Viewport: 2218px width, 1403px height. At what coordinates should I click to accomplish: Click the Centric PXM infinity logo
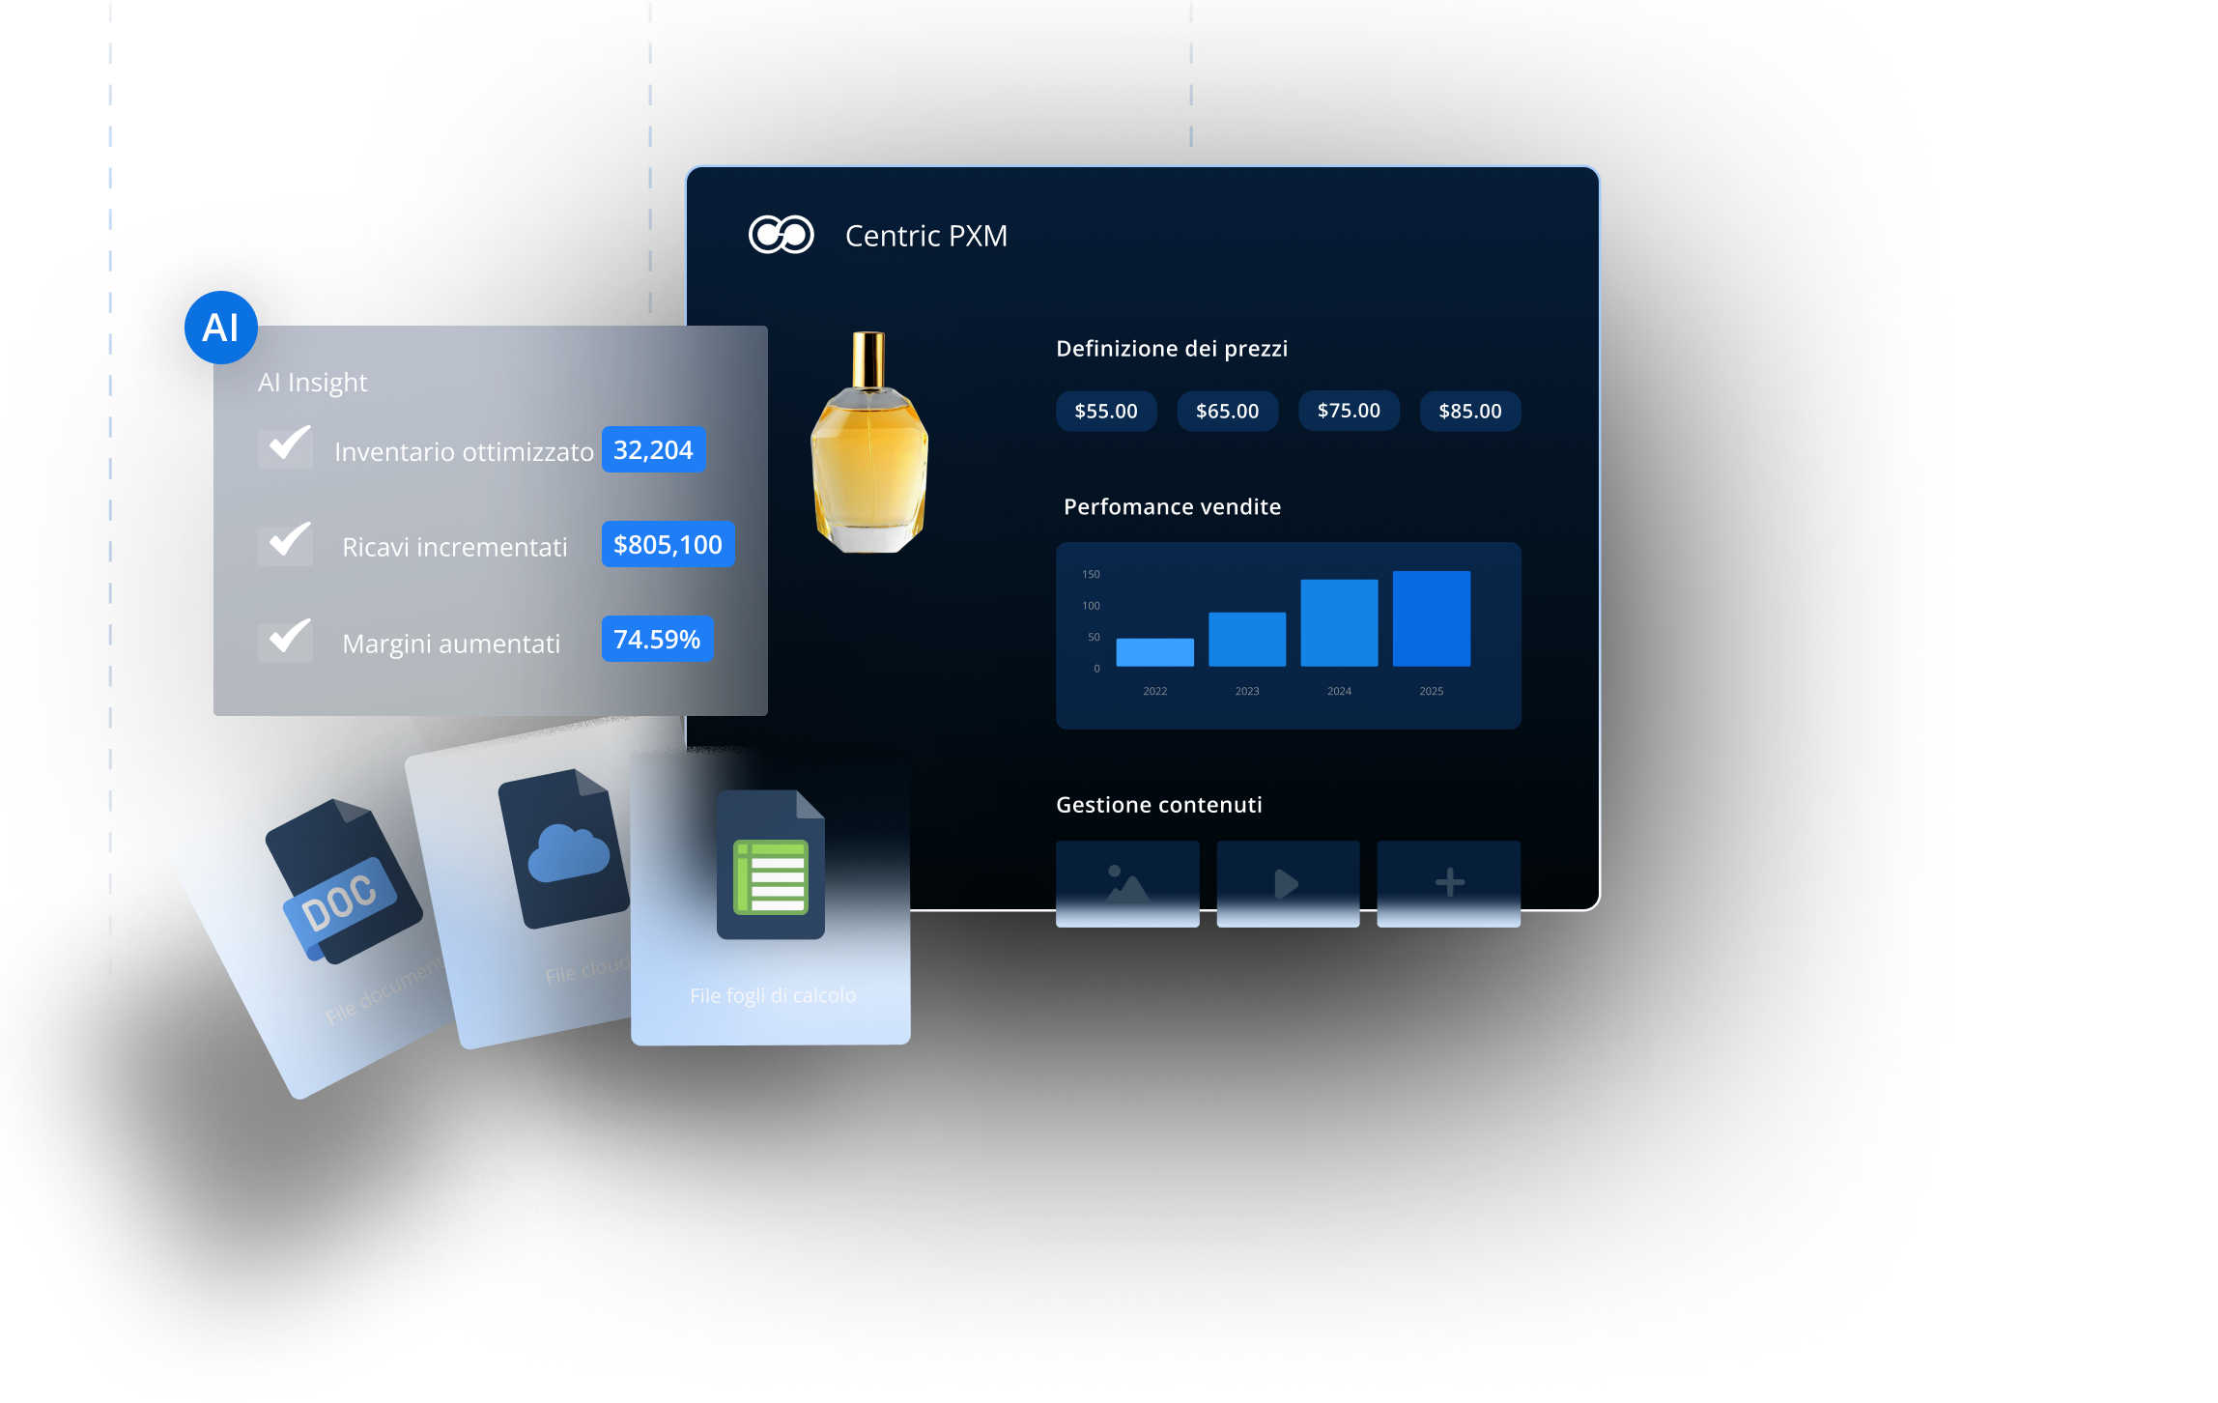(781, 235)
